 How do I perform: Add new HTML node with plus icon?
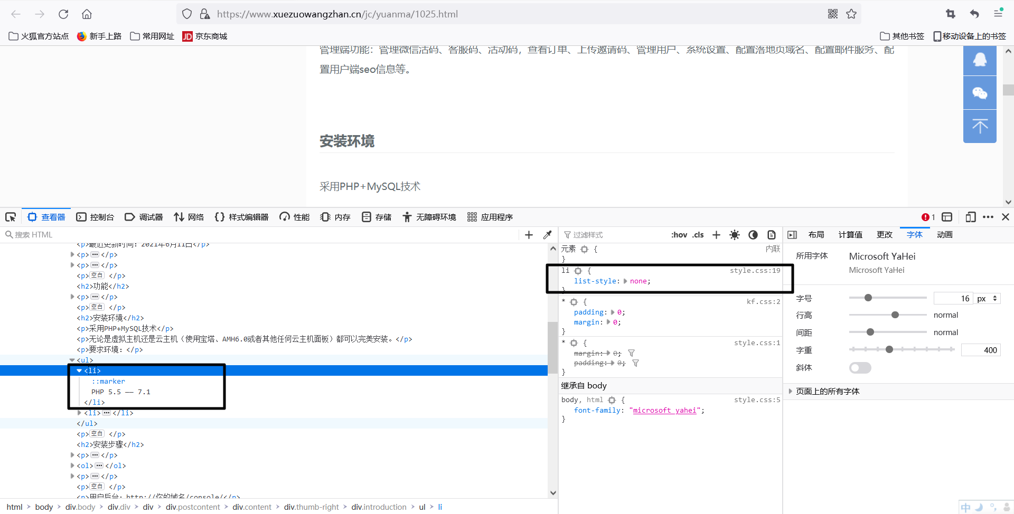529,235
